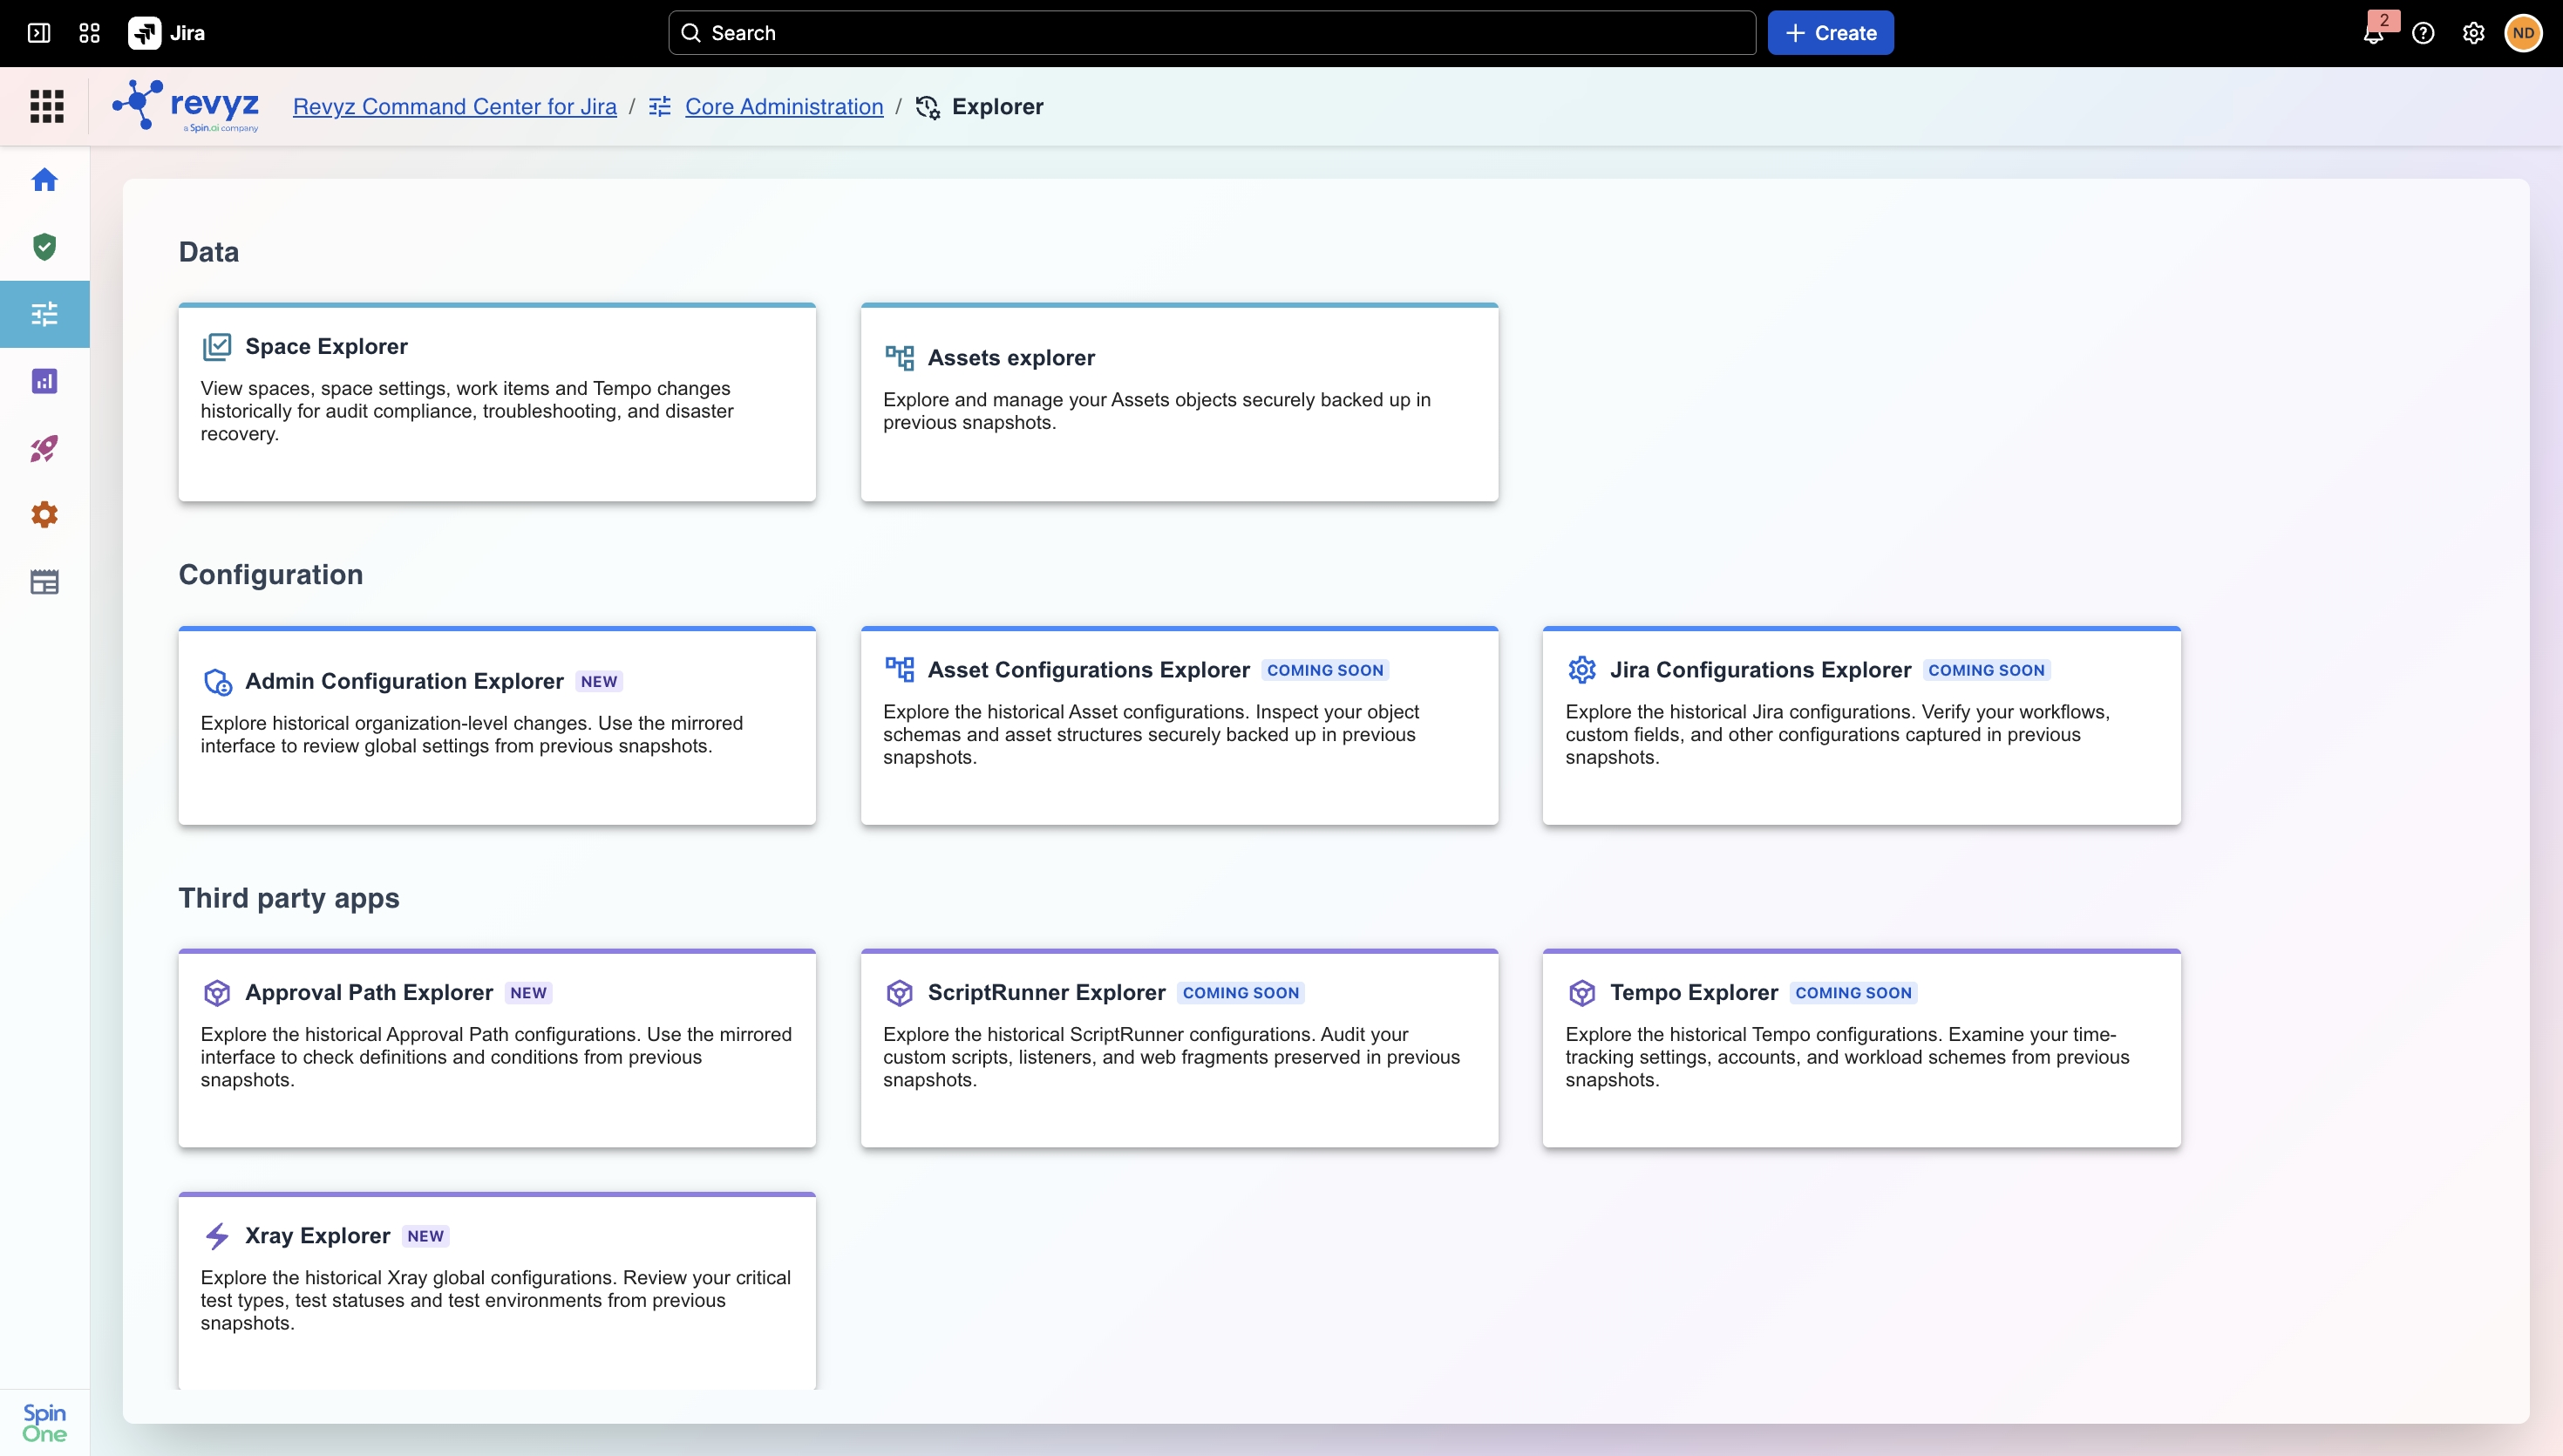Open the analytics chart sidebar icon
This screenshot has height=1456, width=2563.
coord(45,381)
